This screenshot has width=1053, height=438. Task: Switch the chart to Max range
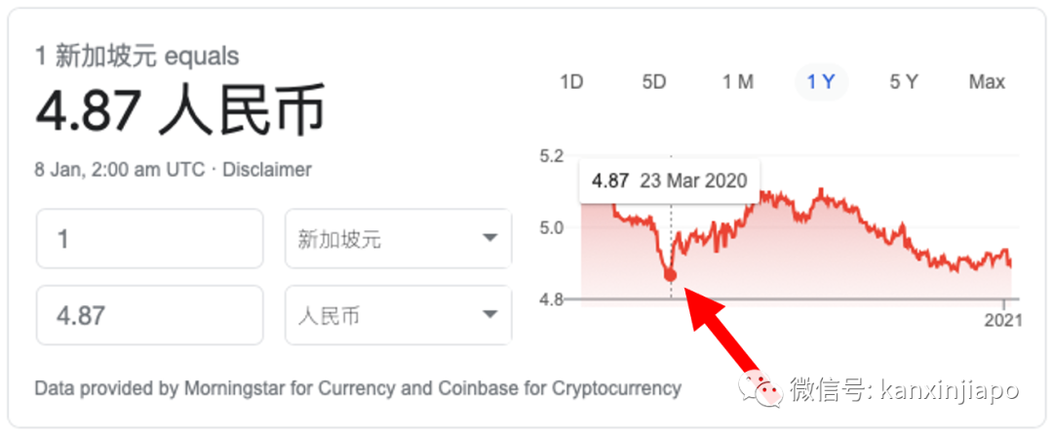tap(987, 82)
